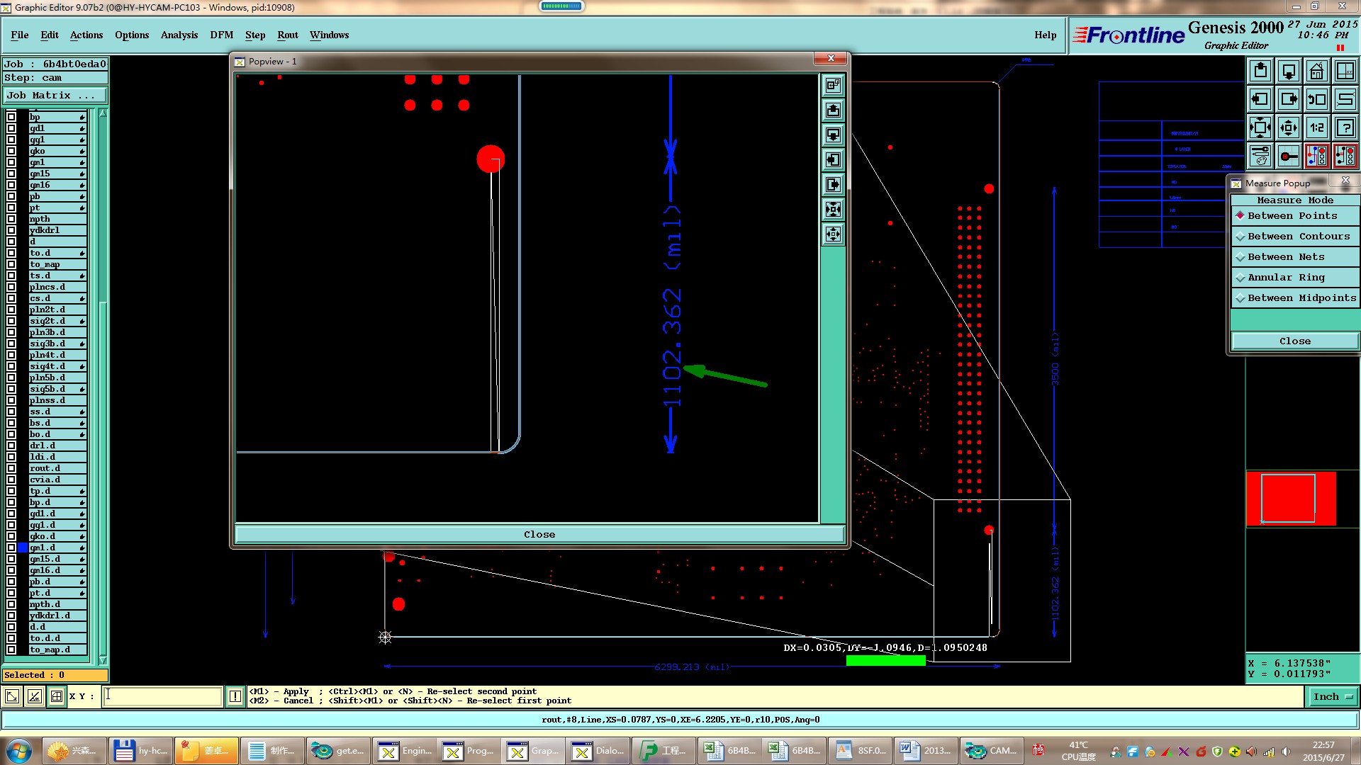Image resolution: width=1361 pixels, height=765 pixels.
Task: Click the pan right icon in main toolbar
Action: [x=1289, y=99]
